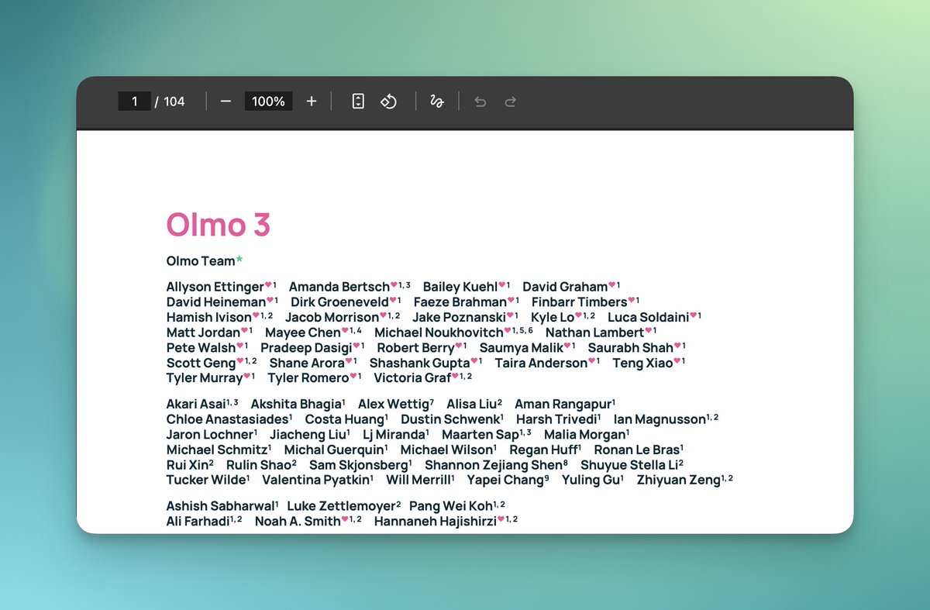
Task: Click the name Scott Geng
Action: coord(201,363)
